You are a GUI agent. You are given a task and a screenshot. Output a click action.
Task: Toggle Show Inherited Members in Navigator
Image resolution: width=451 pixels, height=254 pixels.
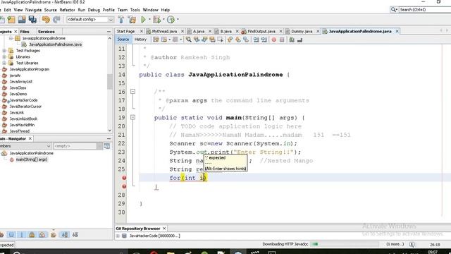point(1,235)
